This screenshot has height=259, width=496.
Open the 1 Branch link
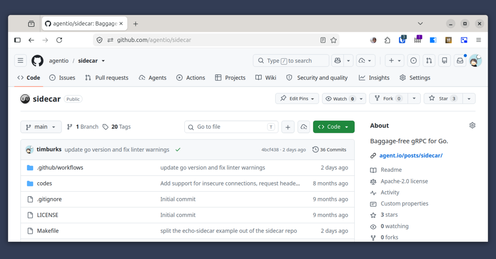click(83, 127)
